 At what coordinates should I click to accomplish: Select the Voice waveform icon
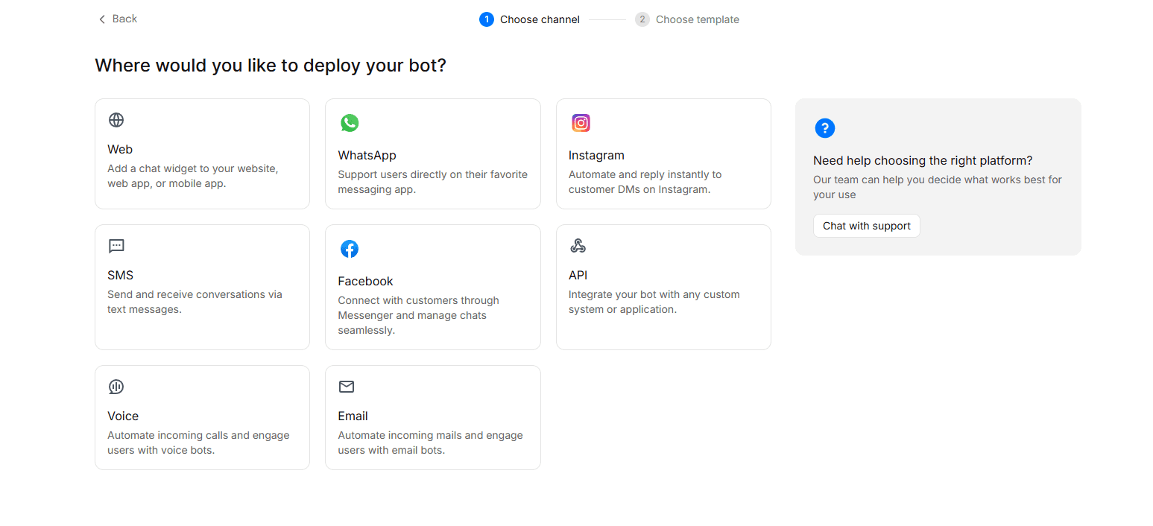point(116,387)
